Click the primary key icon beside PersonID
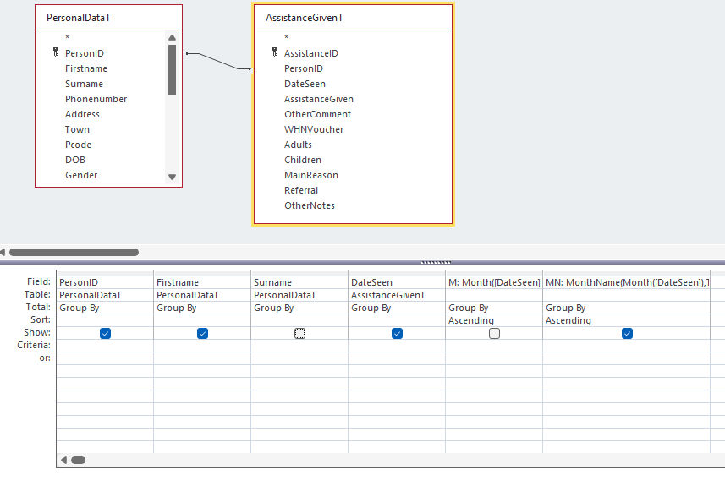 coord(56,52)
